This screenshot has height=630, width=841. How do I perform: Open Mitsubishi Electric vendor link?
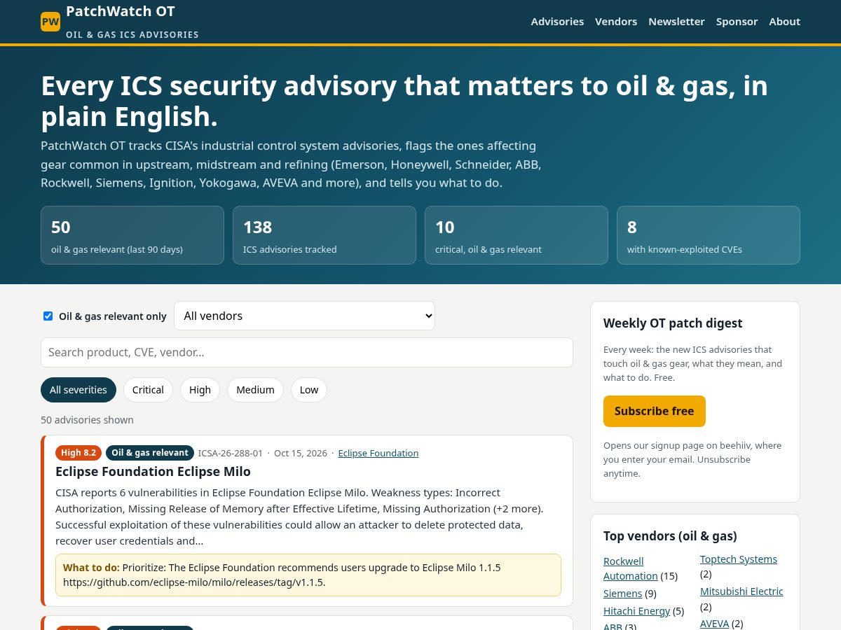(741, 591)
